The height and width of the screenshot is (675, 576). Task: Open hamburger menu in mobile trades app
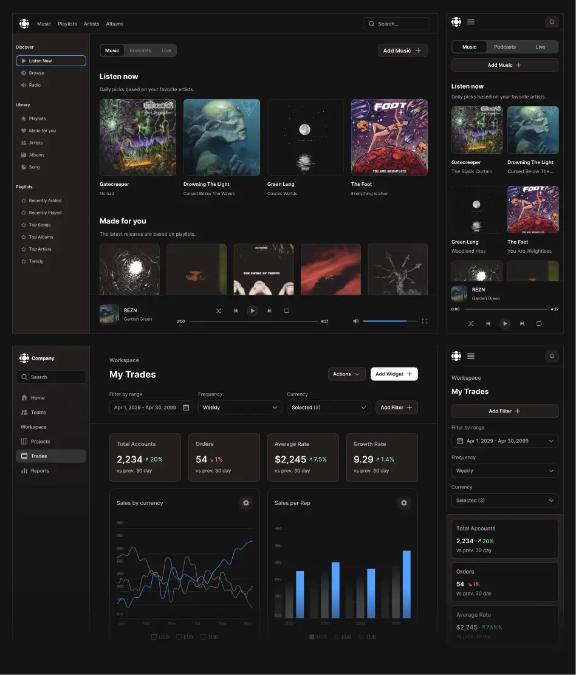coord(471,356)
